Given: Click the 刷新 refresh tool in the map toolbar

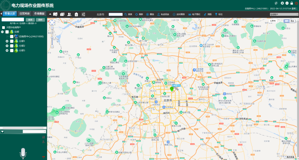Looking at the screenshot, I should coord(139,14).
